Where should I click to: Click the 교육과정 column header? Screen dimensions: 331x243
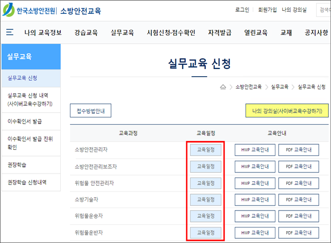[128, 133]
